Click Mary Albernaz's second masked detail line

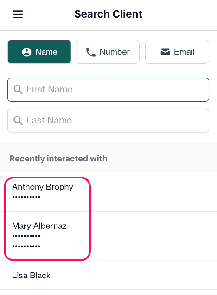coord(26,246)
